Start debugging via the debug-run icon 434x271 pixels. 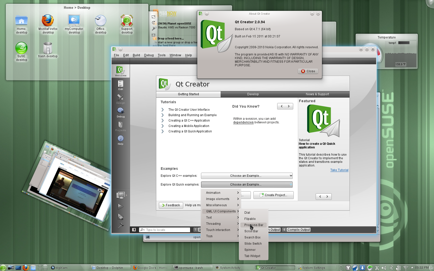[x=120, y=217]
